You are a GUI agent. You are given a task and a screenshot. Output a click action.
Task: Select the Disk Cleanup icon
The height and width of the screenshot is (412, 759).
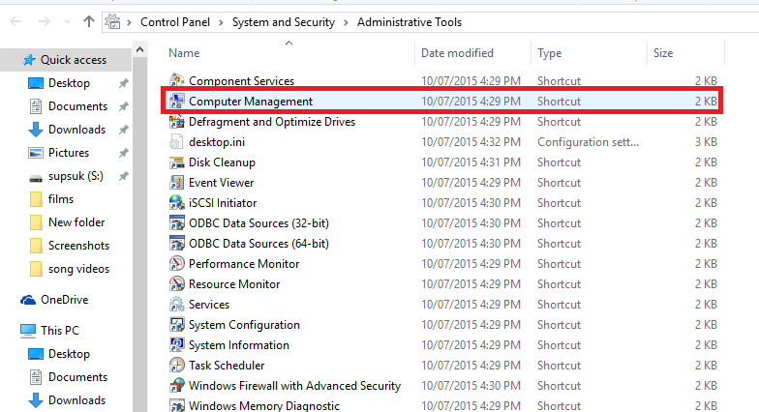(177, 162)
